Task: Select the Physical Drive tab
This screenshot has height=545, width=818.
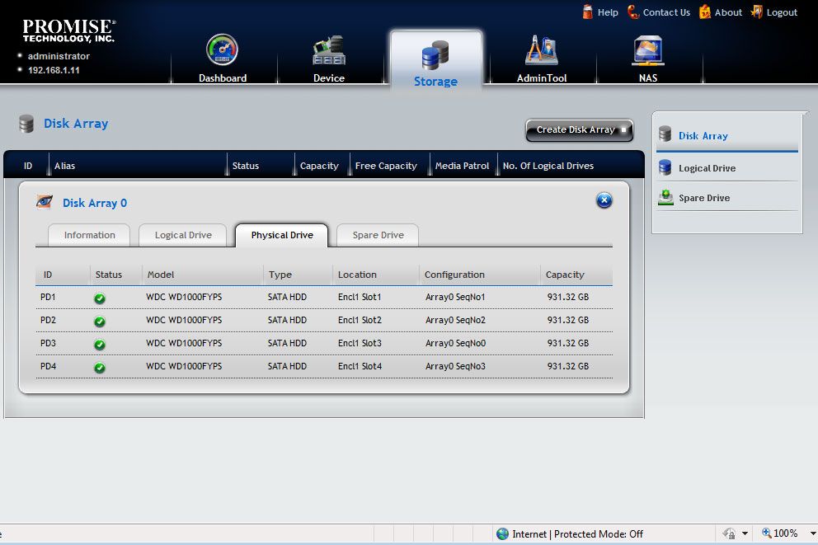Action: pyautogui.click(x=282, y=235)
